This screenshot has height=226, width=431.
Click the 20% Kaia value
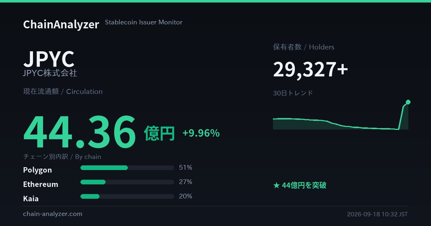click(x=186, y=196)
